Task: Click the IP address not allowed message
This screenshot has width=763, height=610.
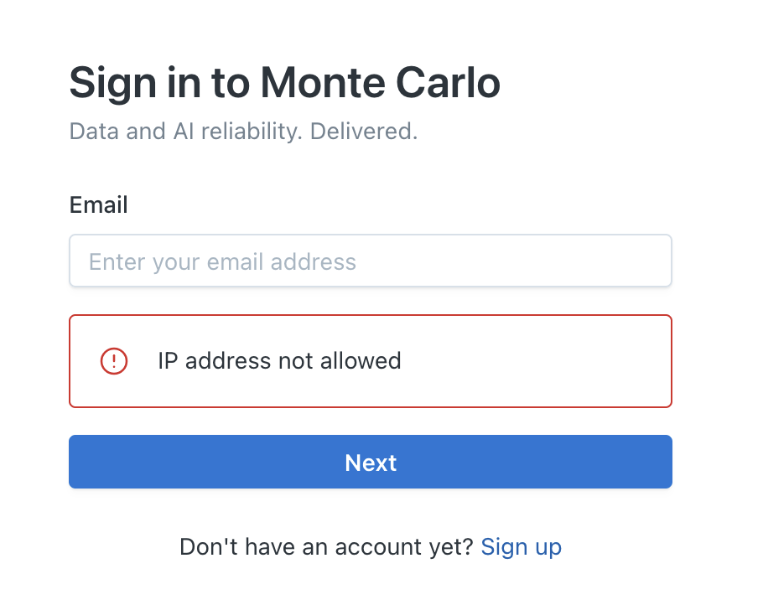Action: [280, 361]
